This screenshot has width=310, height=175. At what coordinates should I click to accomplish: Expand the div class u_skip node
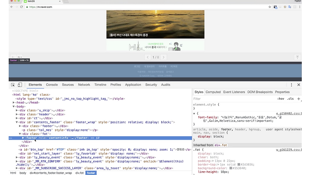coord(17,110)
